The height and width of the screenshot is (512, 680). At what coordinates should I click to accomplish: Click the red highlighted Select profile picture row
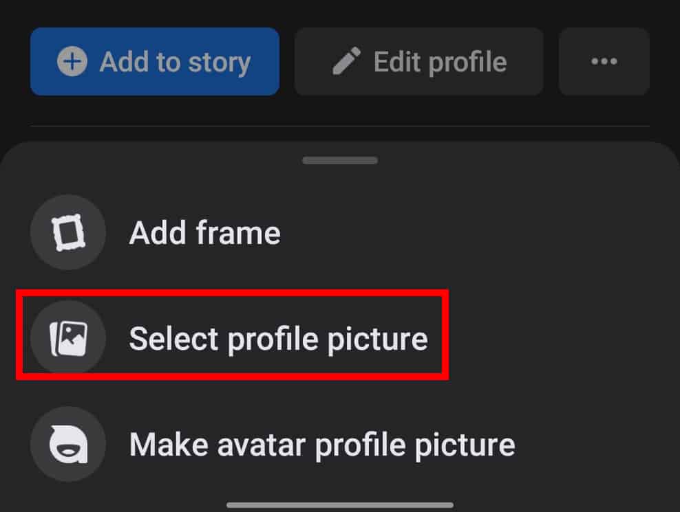pyautogui.click(x=232, y=335)
